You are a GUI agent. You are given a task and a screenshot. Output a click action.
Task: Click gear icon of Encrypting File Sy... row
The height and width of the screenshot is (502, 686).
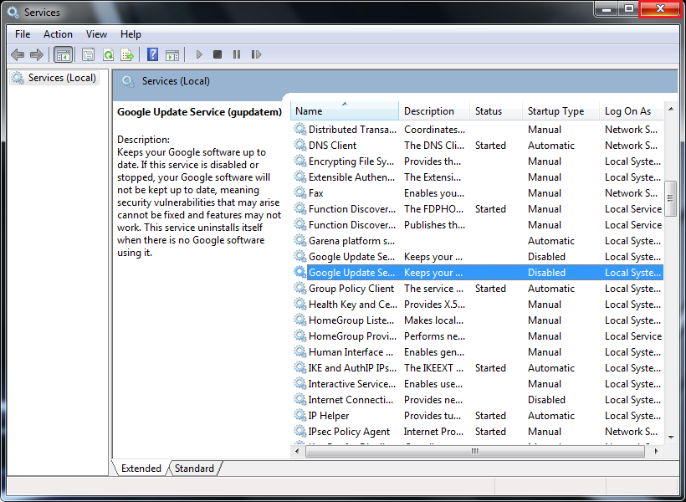(x=300, y=161)
